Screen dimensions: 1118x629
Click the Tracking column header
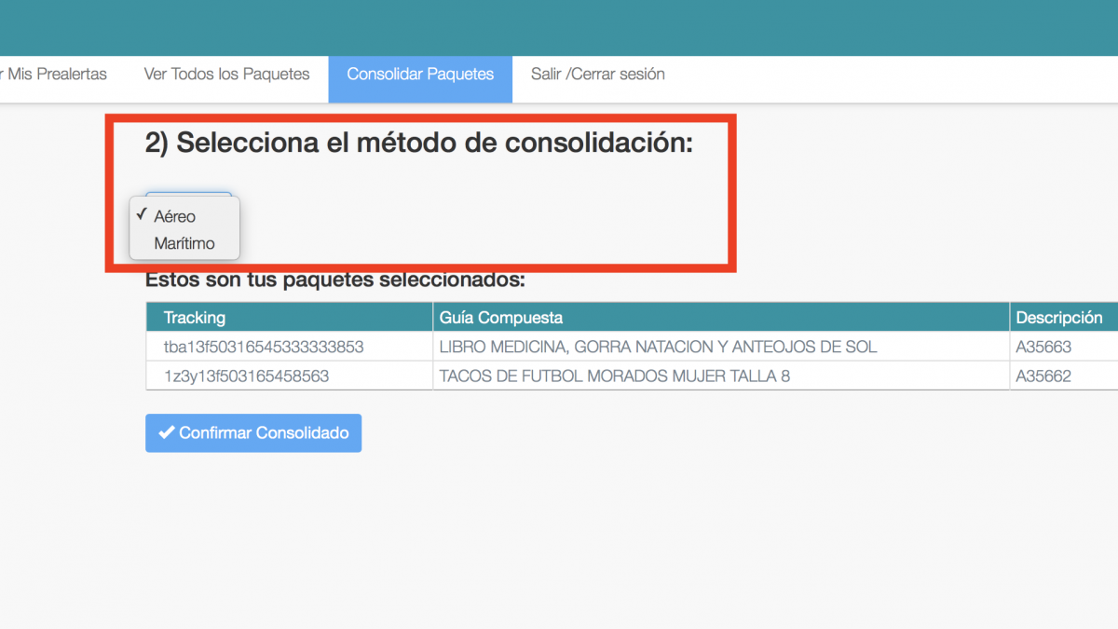pos(290,318)
